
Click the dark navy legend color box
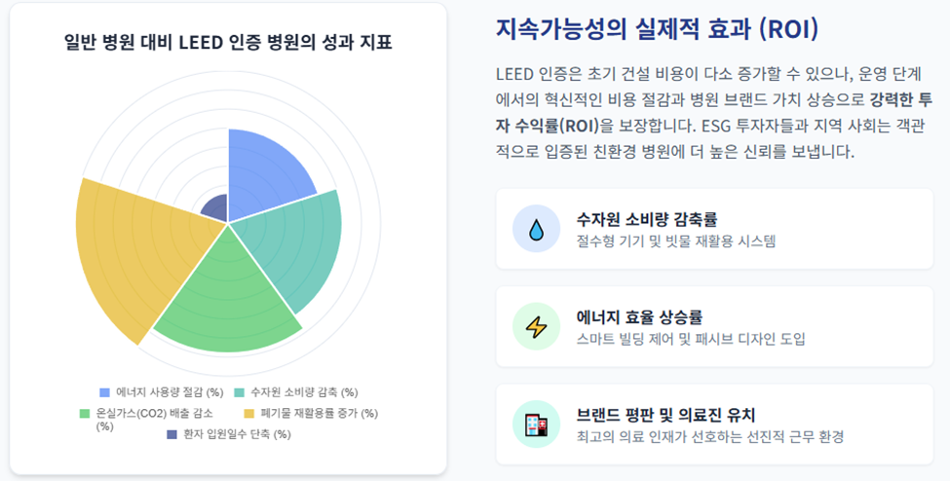coord(172,434)
